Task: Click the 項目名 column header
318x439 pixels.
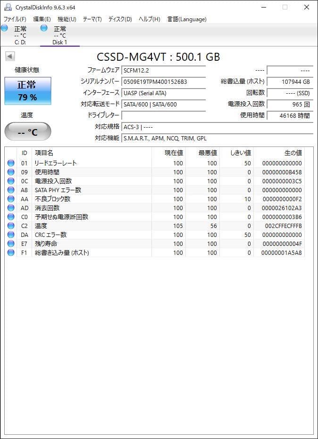Action: click(92, 153)
